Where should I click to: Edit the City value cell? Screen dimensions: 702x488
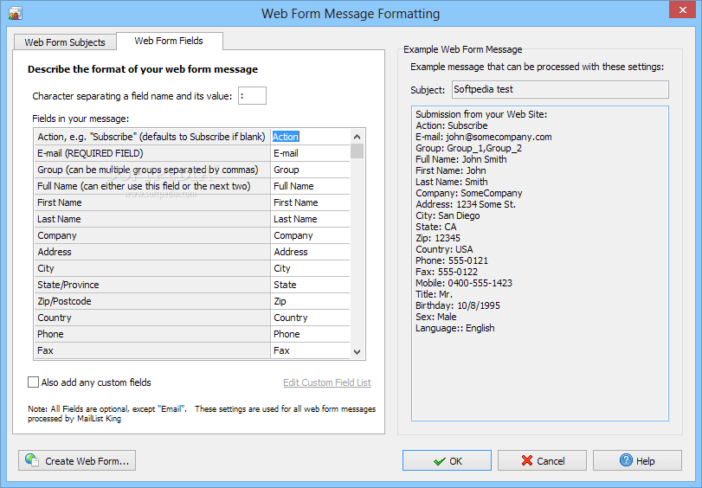(x=310, y=268)
